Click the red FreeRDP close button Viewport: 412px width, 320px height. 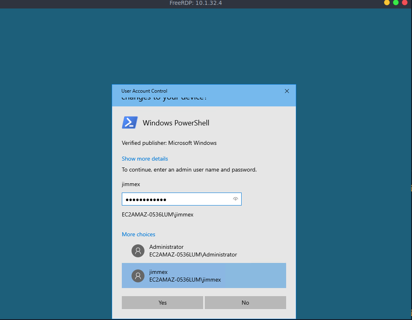click(405, 2)
